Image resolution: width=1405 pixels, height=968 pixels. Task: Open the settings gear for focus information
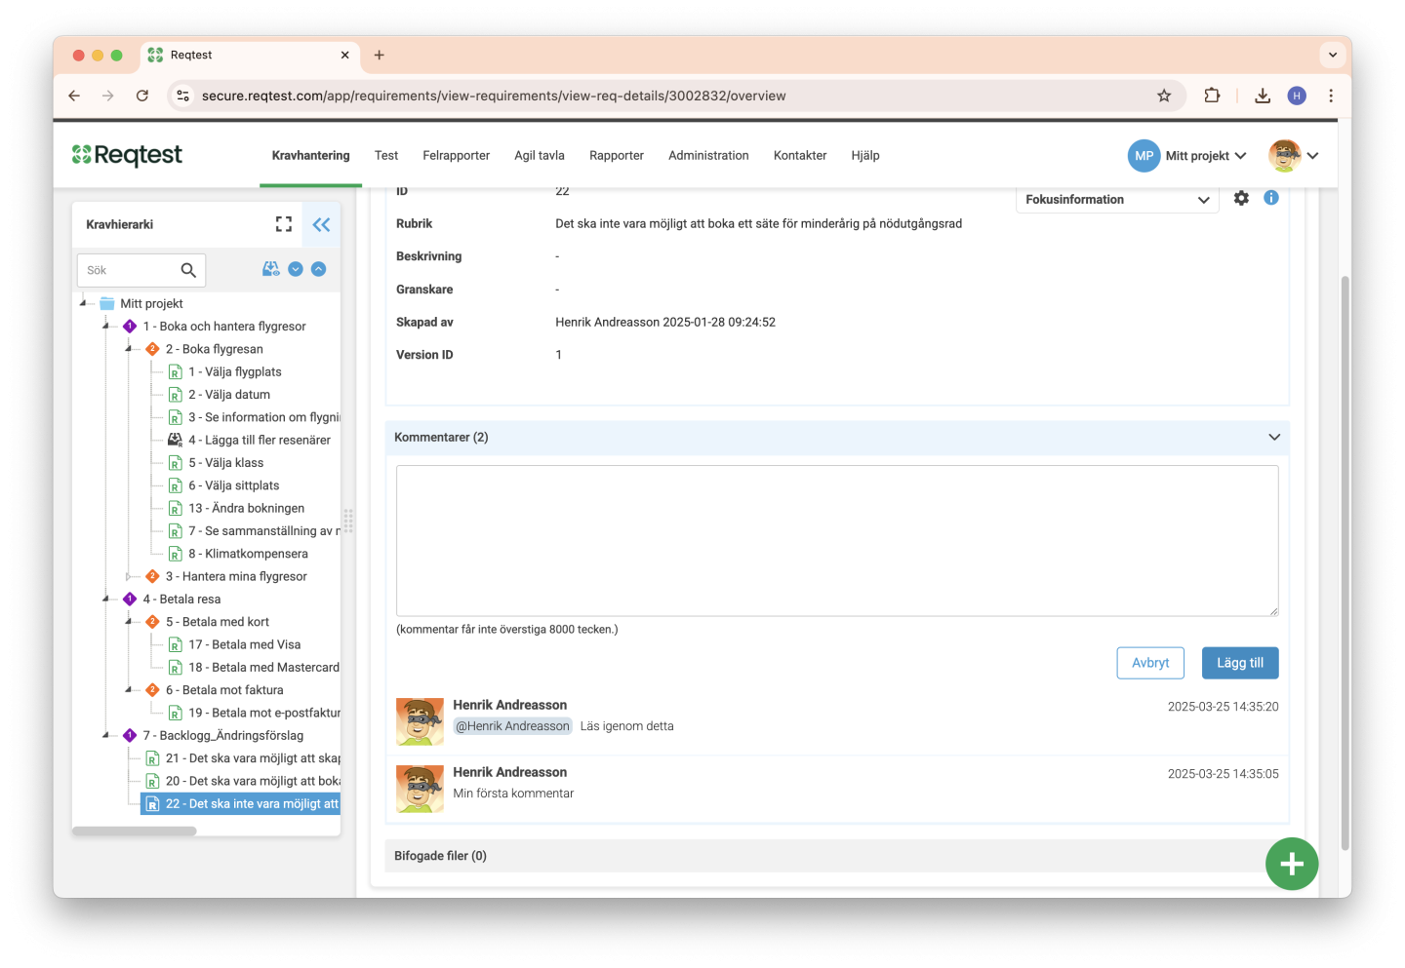click(1241, 198)
